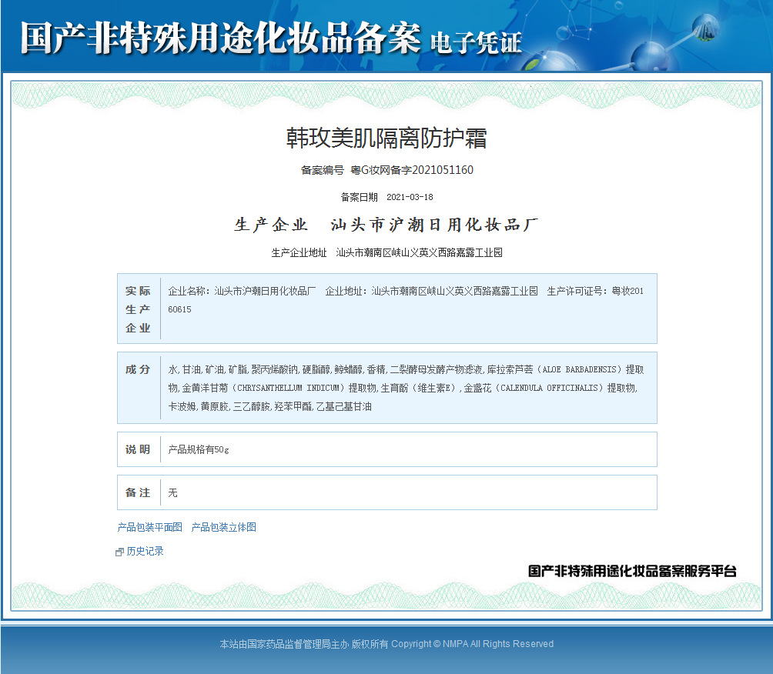Click the 成分 row label
This screenshot has height=674, width=773.
(138, 369)
